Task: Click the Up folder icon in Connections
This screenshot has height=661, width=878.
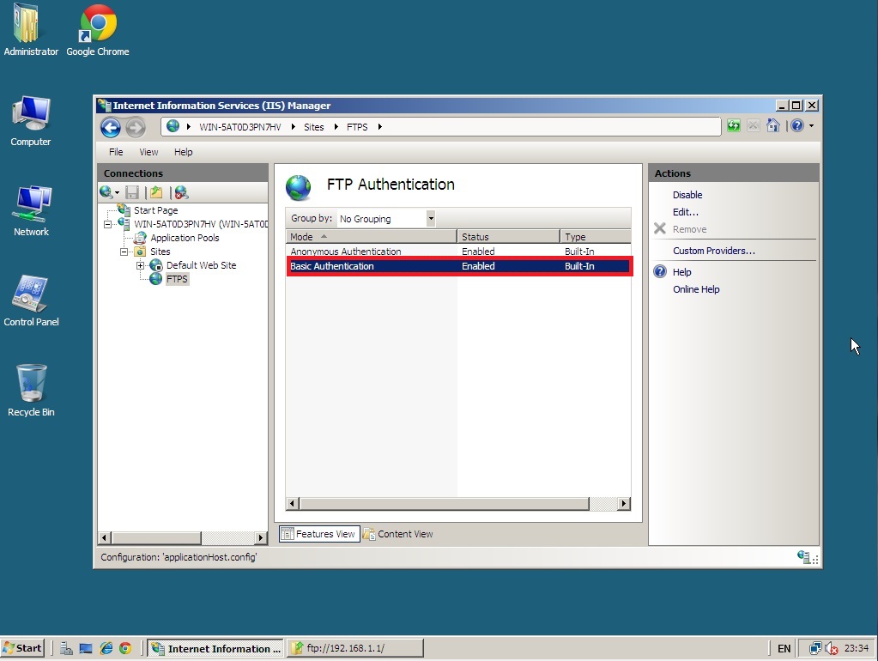Action: pos(156,192)
